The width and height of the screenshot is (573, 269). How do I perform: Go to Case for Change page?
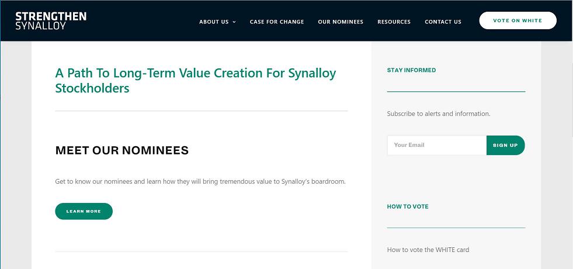[x=277, y=22]
